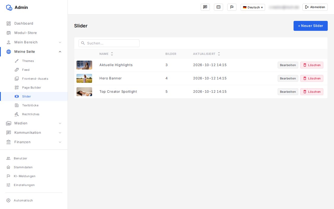Focus the Suchen search field
Viewport: 334px width, 209px height.
pos(109,43)
